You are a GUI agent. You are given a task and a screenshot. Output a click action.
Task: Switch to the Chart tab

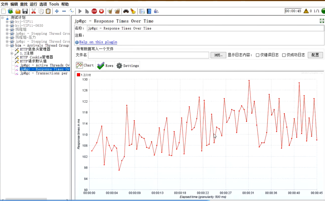(x=85, y=65)
